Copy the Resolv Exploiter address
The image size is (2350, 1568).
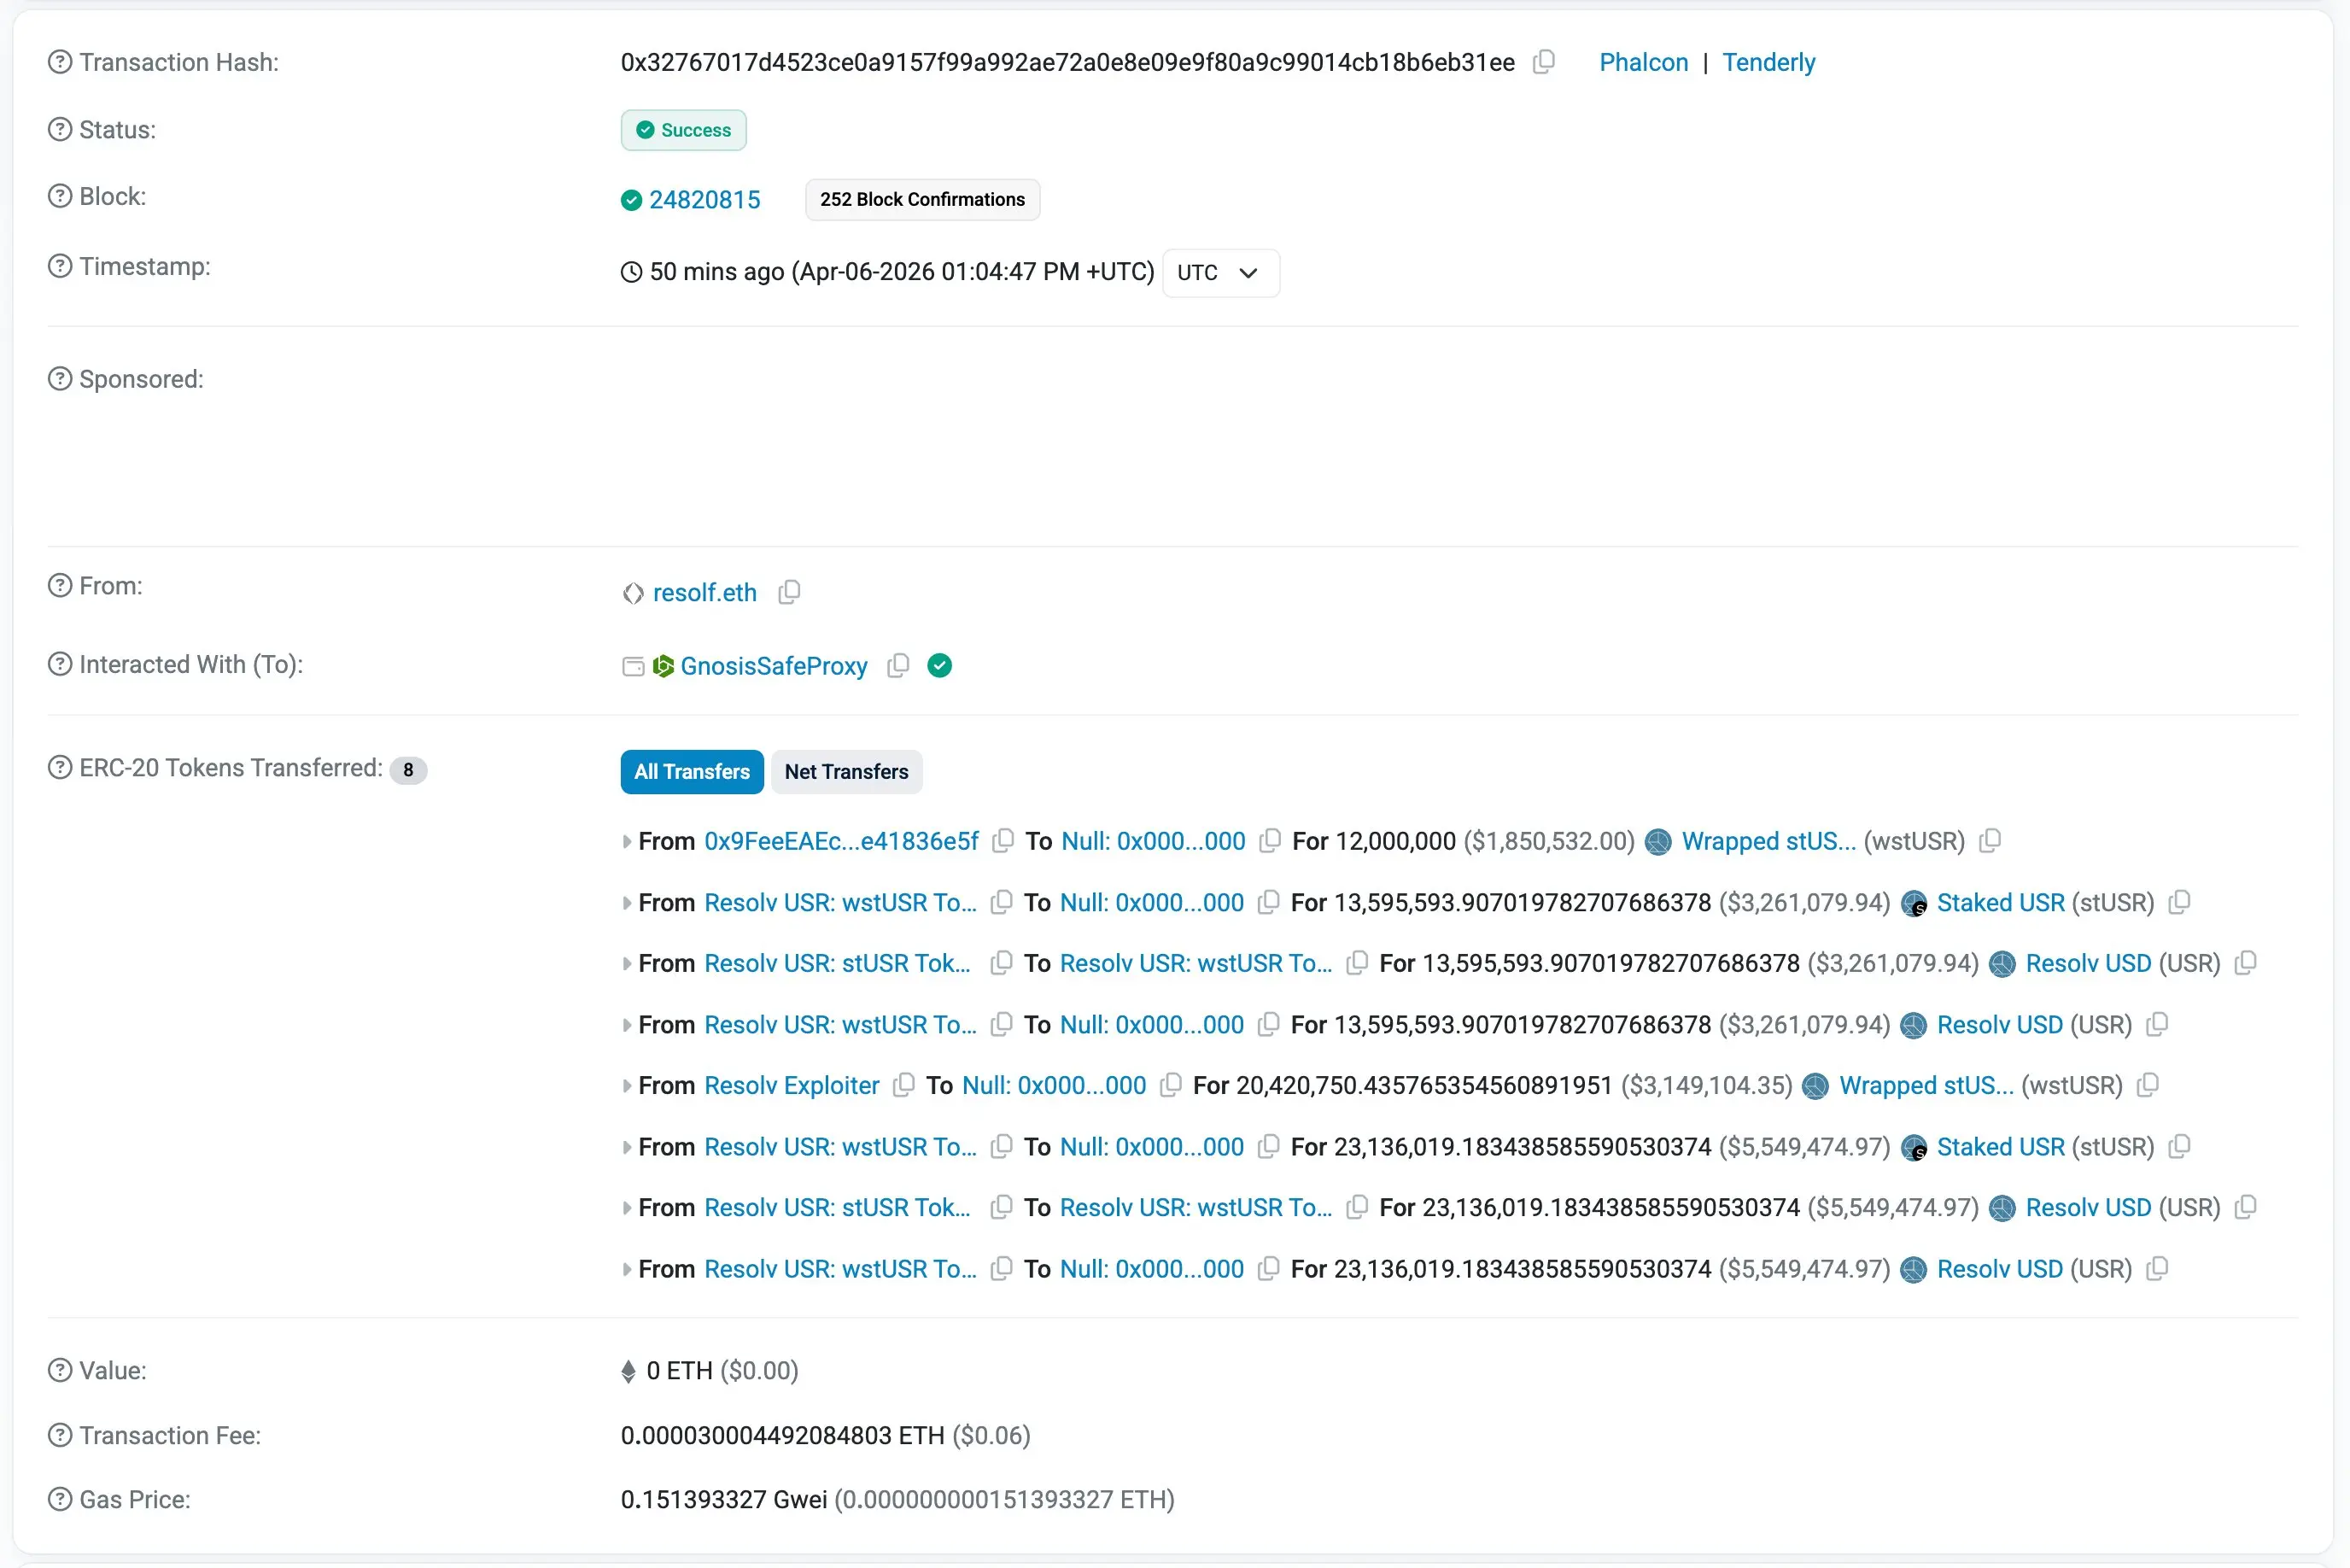(903, 1085)
